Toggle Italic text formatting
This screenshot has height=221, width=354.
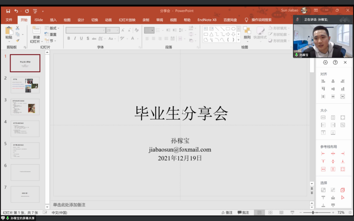click(x=75, y=38)
